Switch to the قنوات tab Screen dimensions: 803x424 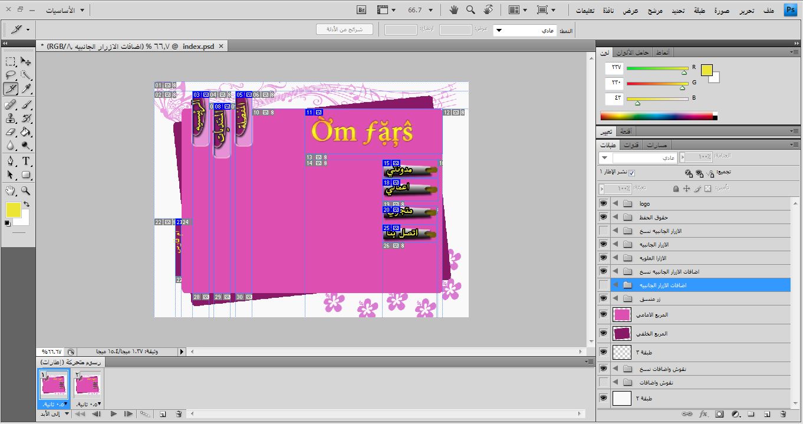(x=631, y=145)
